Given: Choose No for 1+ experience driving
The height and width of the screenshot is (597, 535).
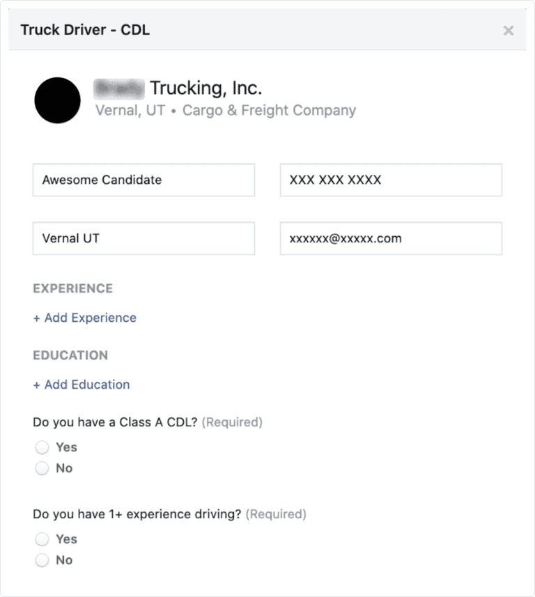Looking at the screenshot, I should pos(42,560).
